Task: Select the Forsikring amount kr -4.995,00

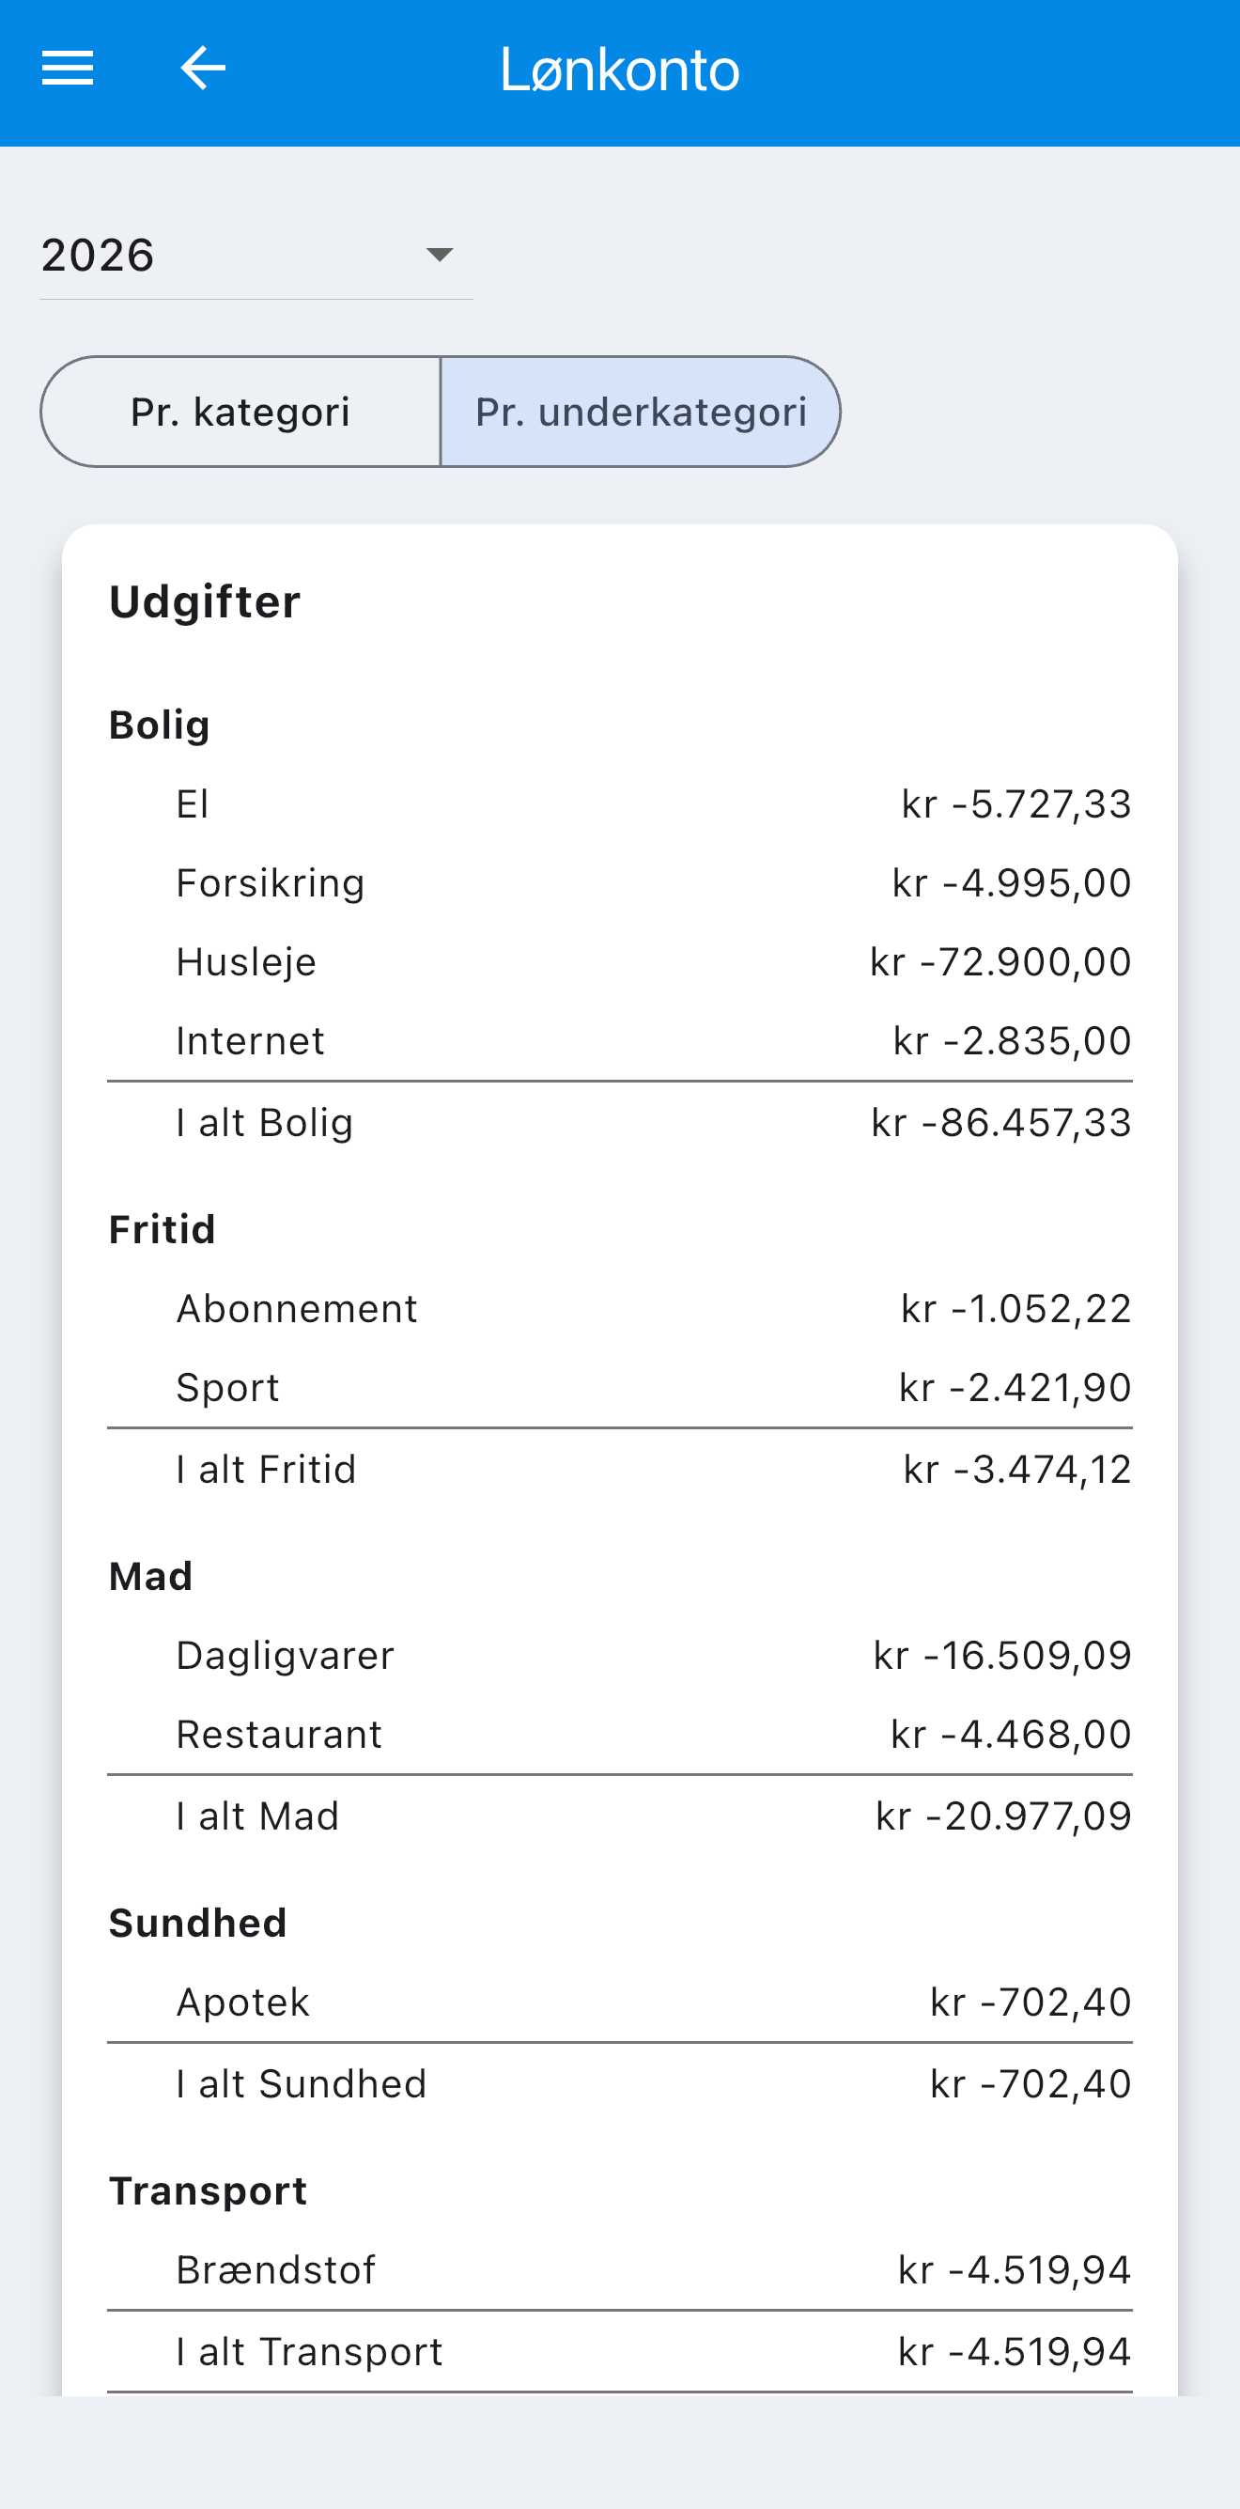Action: [x=1012, y=883]
